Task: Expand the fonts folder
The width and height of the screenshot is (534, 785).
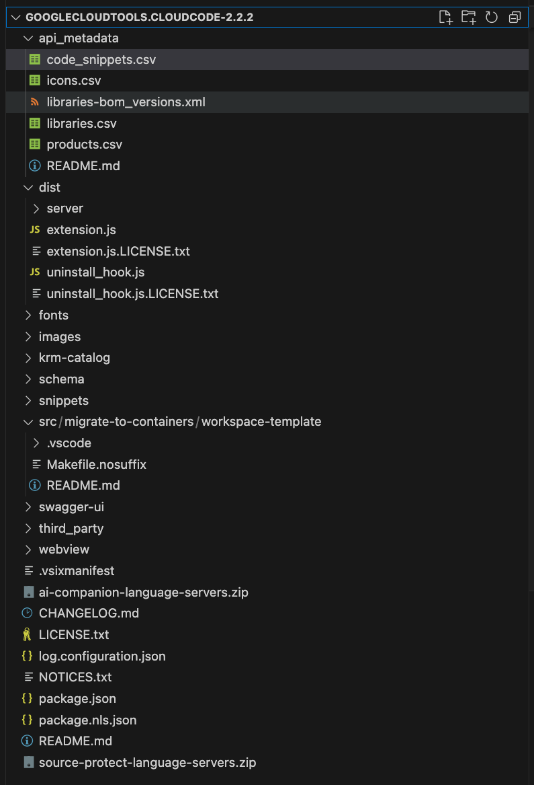Action: pos(28,315)
